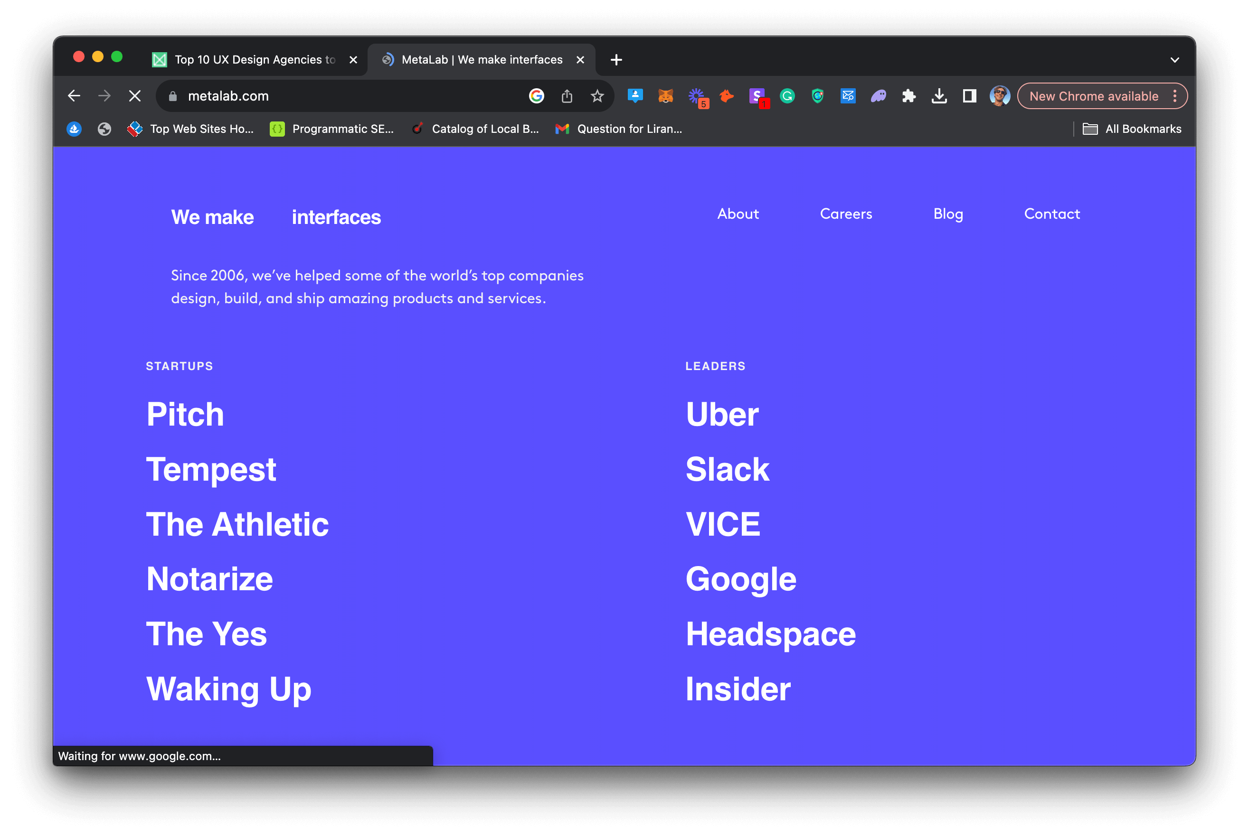Open the Grammarly extension
Image resolution: width=1249 pixels, height=836 pixels.
coord(787,96)
